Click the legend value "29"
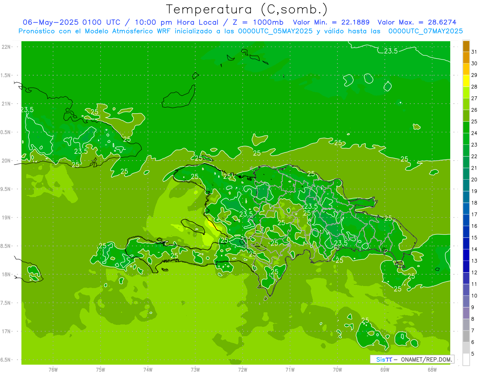Image resolution: width=485 pixels, height=375 pixels. [474, 75]
